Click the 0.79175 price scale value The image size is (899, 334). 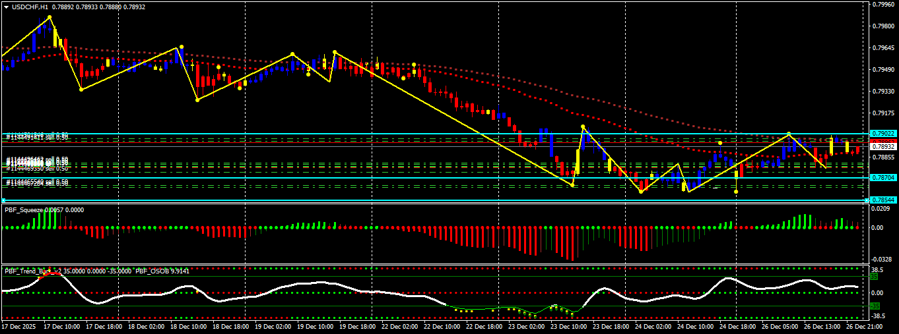[x=884, y=113]
